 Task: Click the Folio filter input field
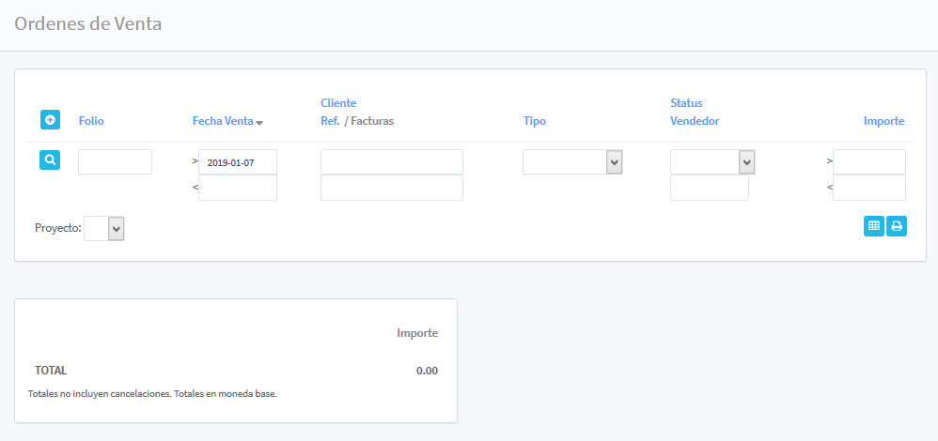click(115, 161)
